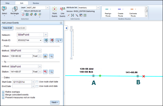Expand the Select tool dropdown arrow
The height and width of the screenshot is (106, 163).
[x=4, y=16]
